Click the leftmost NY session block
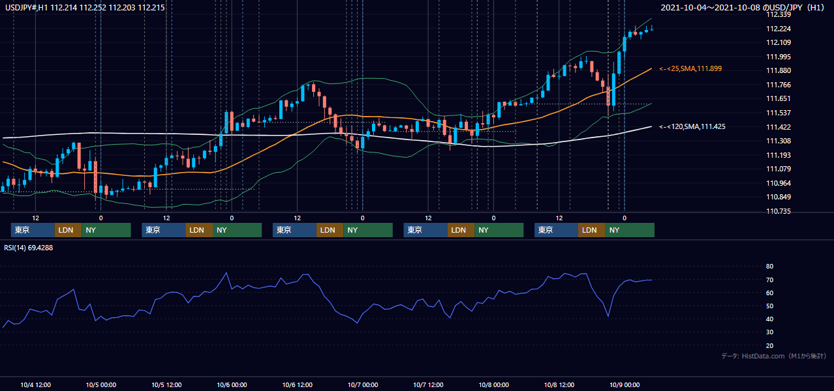Viewport: 834px width, 391px height. [106, 230]
